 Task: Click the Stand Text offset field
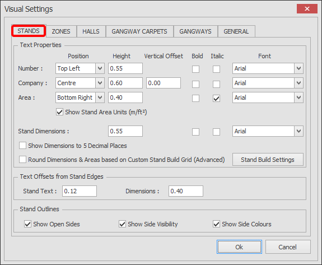[80, 191]
